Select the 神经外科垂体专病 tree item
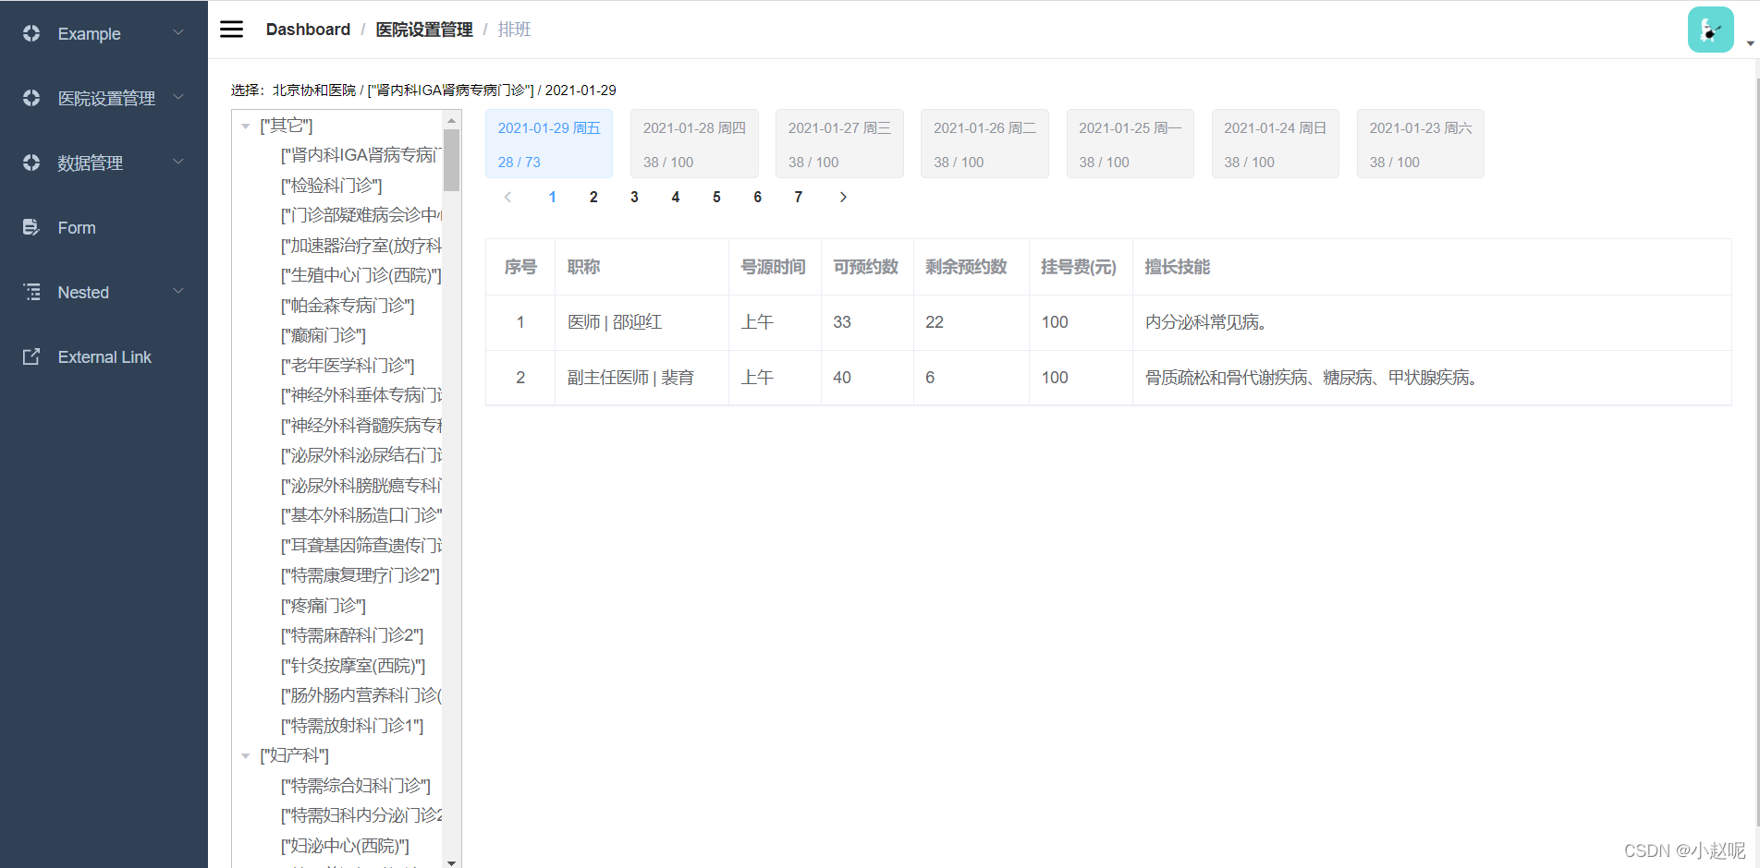The image size is (1760, 868). (x=361, y=395)
